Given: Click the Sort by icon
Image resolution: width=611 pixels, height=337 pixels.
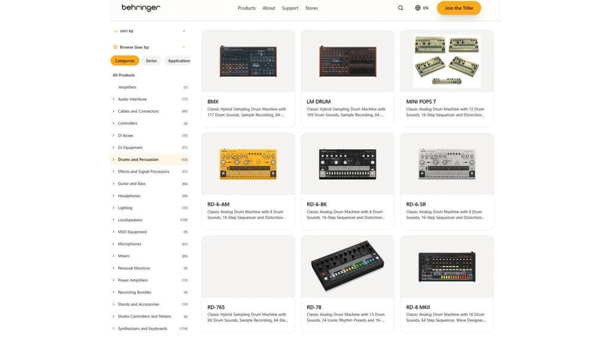Looking at the screenshot, I should (115, 31).
